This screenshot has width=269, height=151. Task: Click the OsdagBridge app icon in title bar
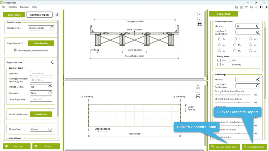[x=2, y=3]
